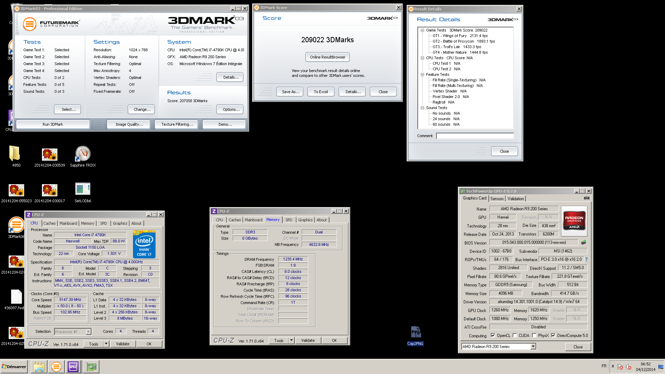Screen dimensions: 665x374
Task: Select the 3DMark06 desktop shortcut
Action: pyautogui.click(x=16, y=227)
